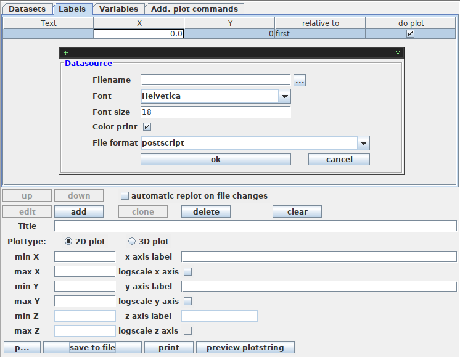The image size is (460, 357).
Task: Click the delete button
Action: click(206, 211)
